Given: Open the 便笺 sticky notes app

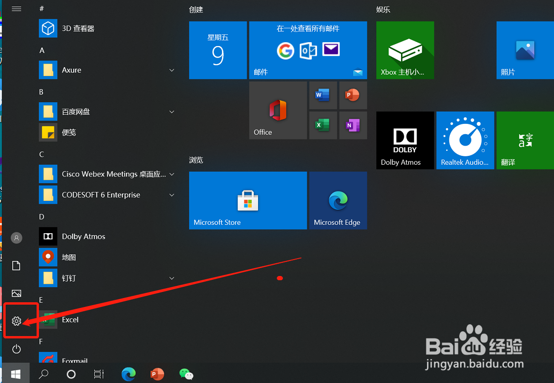Looking at the screenshot, I should [x=106, y=133].
